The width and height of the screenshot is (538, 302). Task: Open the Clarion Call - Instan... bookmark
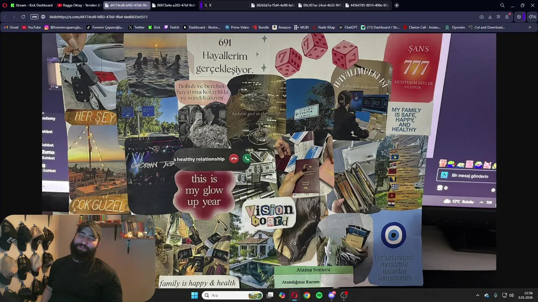pos(422,27)
